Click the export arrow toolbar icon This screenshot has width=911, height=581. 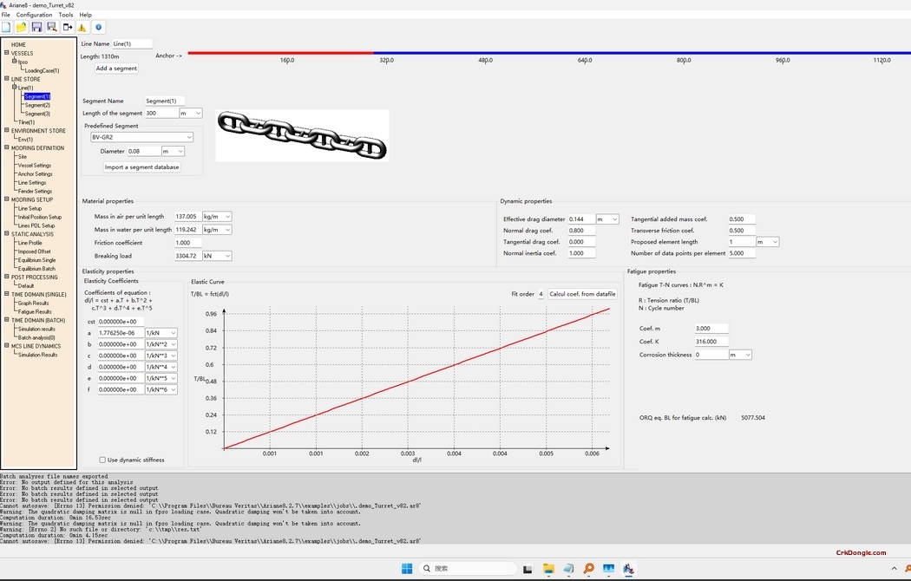pos(68,28)
